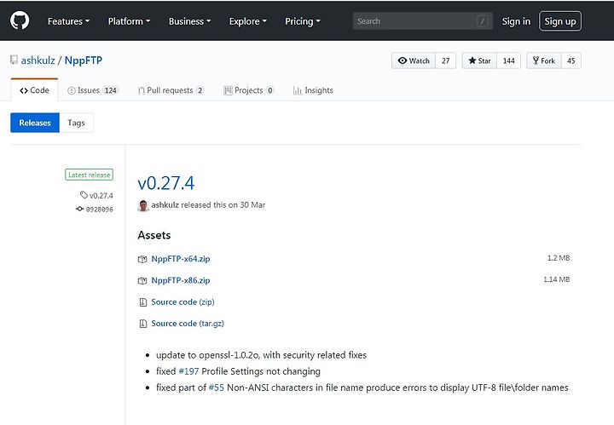Download NppFTP-x86.zip
The height and width of the screenshot is (425, 614).
coord(181,280)
